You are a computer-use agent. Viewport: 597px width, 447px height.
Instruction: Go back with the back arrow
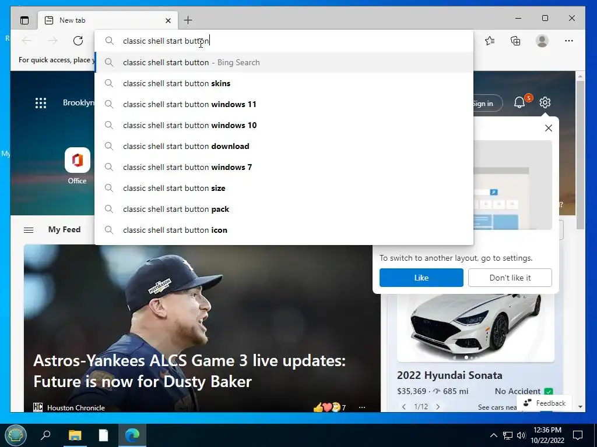(27, 41)
